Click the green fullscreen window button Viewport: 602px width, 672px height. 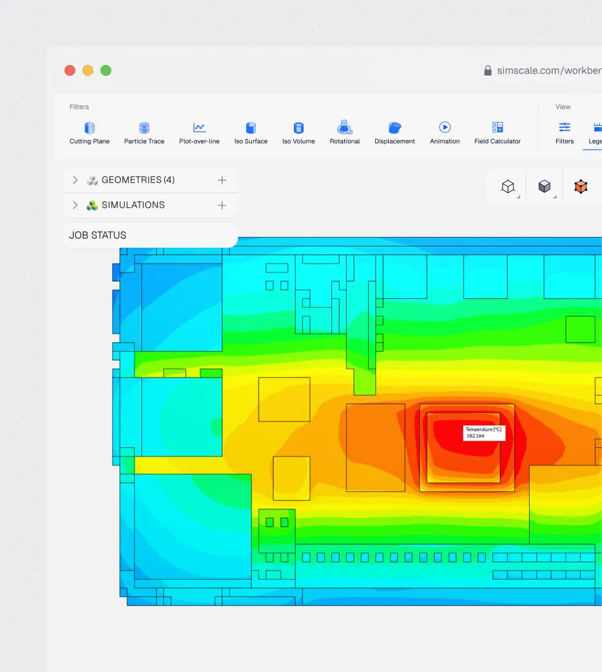(106, 70)
